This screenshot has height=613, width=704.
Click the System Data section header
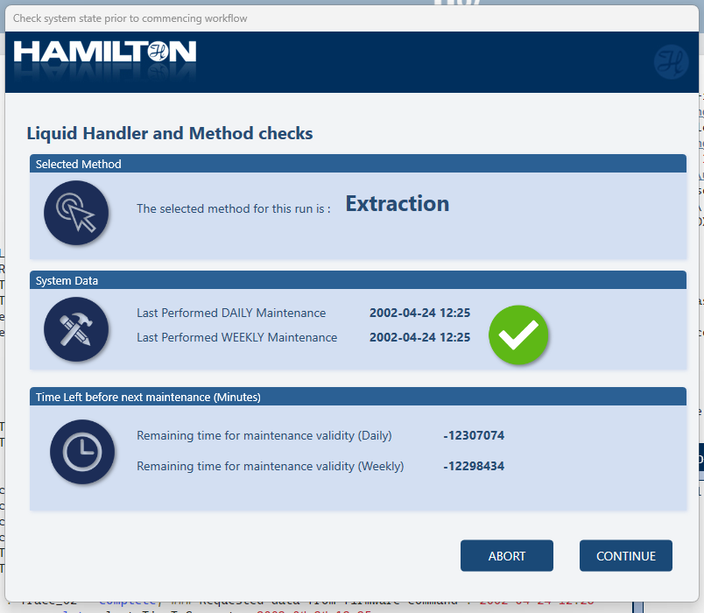[x=67, y=281]
